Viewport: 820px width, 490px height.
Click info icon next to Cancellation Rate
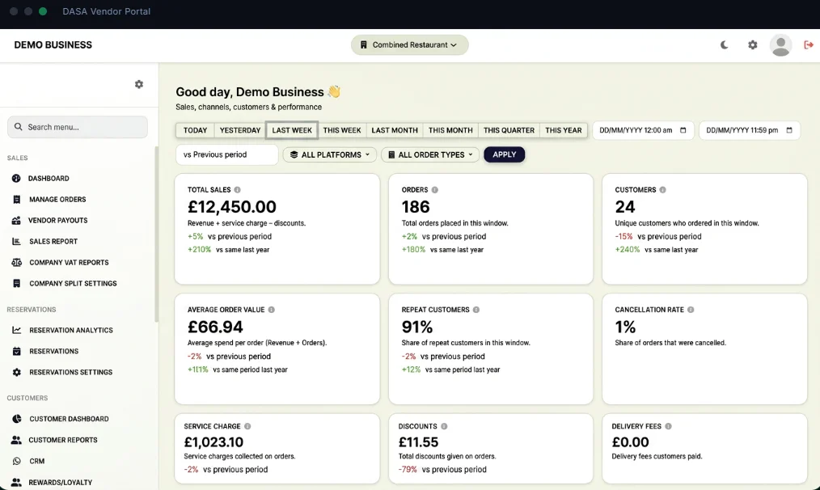click(691, 310)
